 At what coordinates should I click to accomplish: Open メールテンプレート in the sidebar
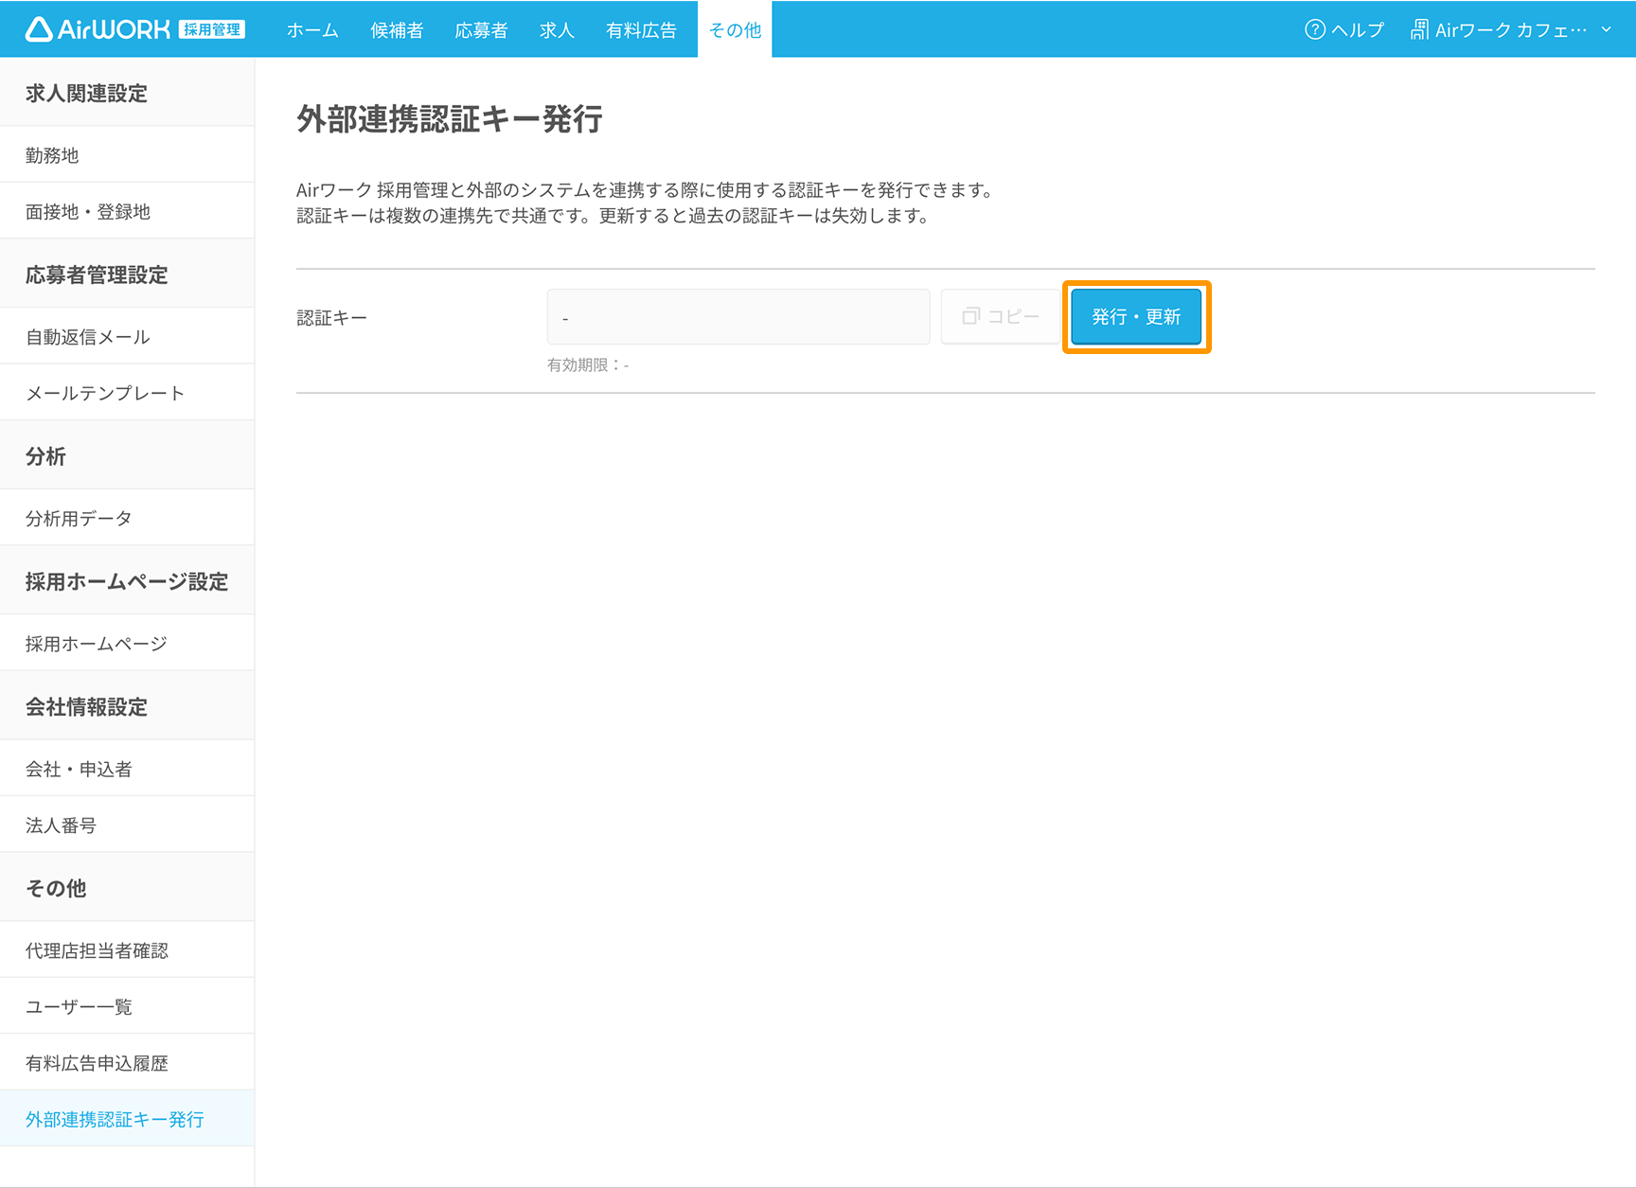127,393
